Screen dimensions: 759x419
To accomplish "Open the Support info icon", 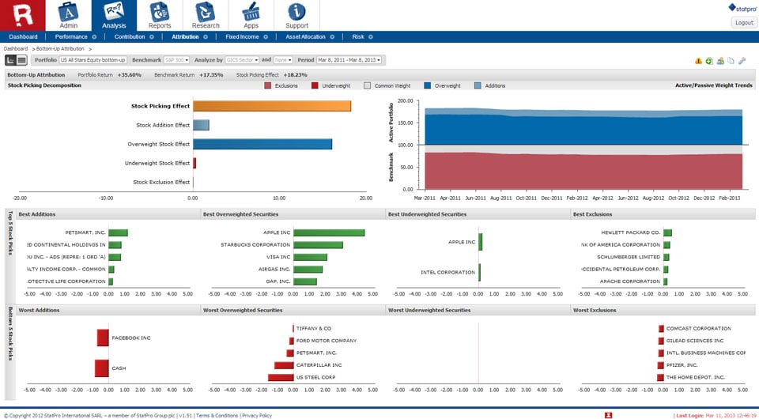I will coord(297,12).
